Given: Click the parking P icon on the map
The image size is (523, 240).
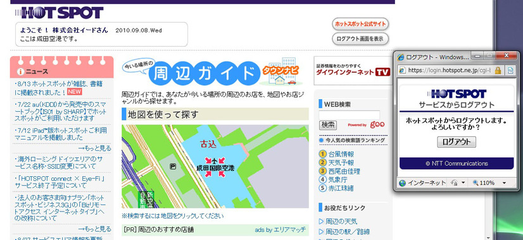Looking at the screenshot, I should 173,167.
